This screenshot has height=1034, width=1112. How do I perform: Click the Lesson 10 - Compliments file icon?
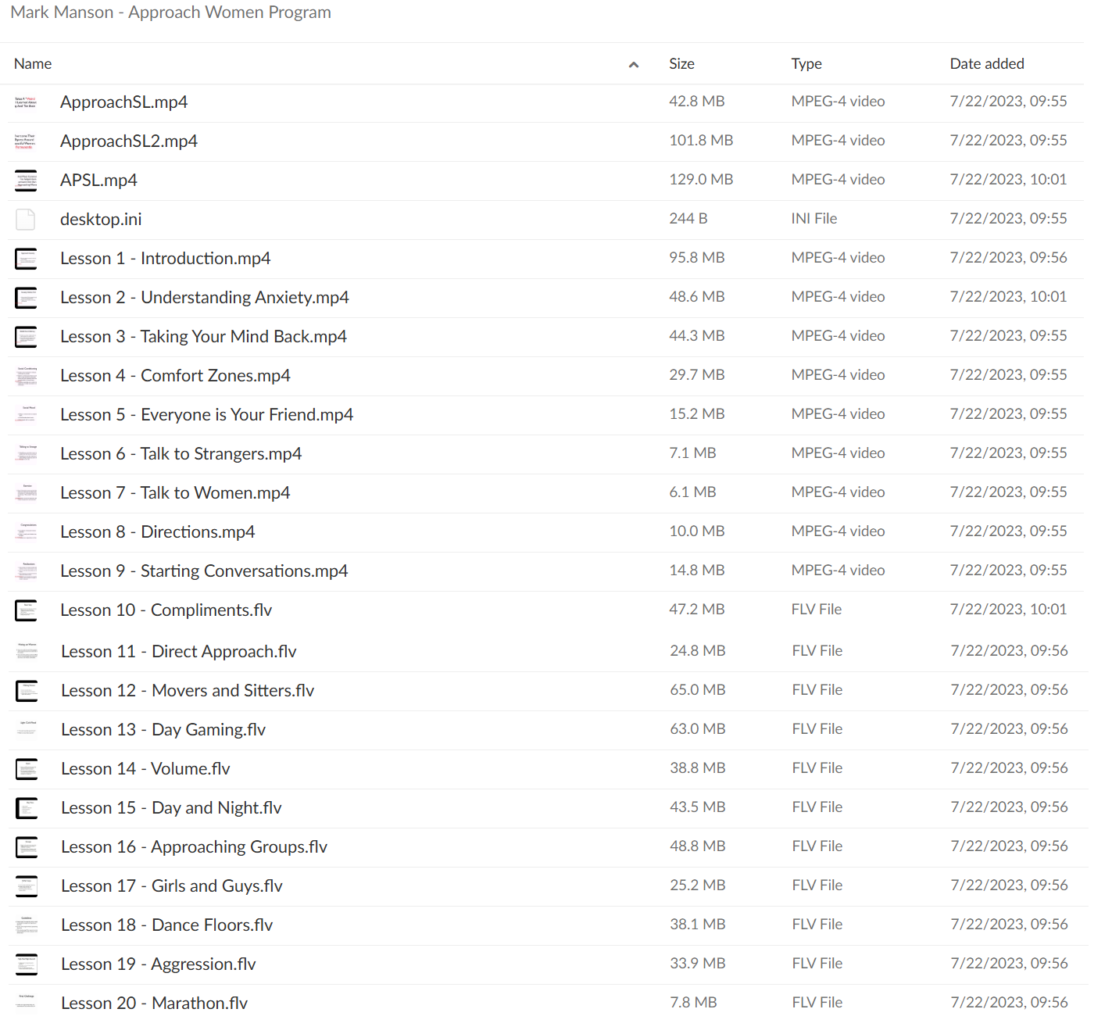26,610
